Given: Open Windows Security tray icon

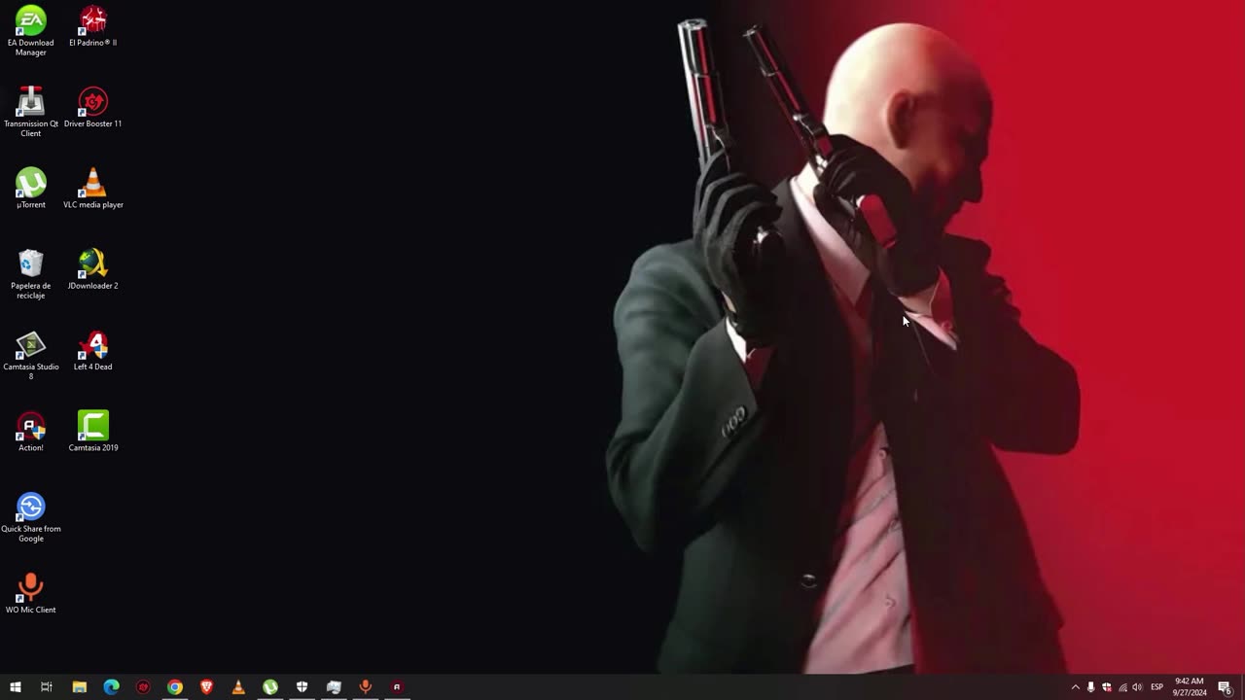Looking at the screenshot, I should click(x=1106, y=687).
